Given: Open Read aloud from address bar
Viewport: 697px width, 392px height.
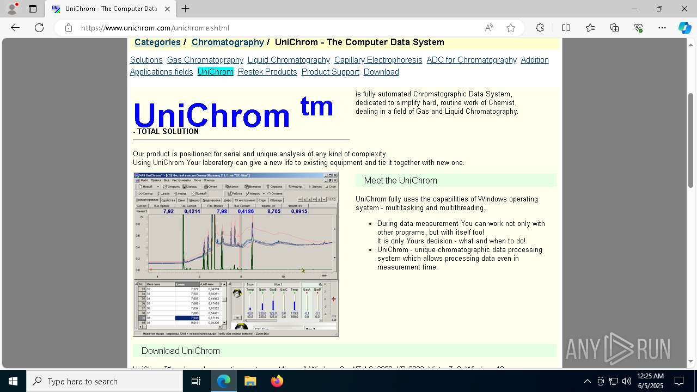Looking at the screenshot, I should 489,28.
